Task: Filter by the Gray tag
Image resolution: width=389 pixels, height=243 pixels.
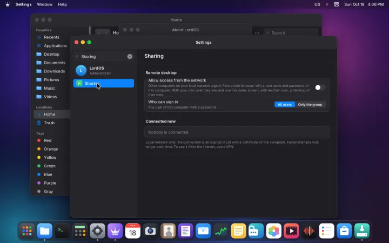Action: (x=51, y=191)
